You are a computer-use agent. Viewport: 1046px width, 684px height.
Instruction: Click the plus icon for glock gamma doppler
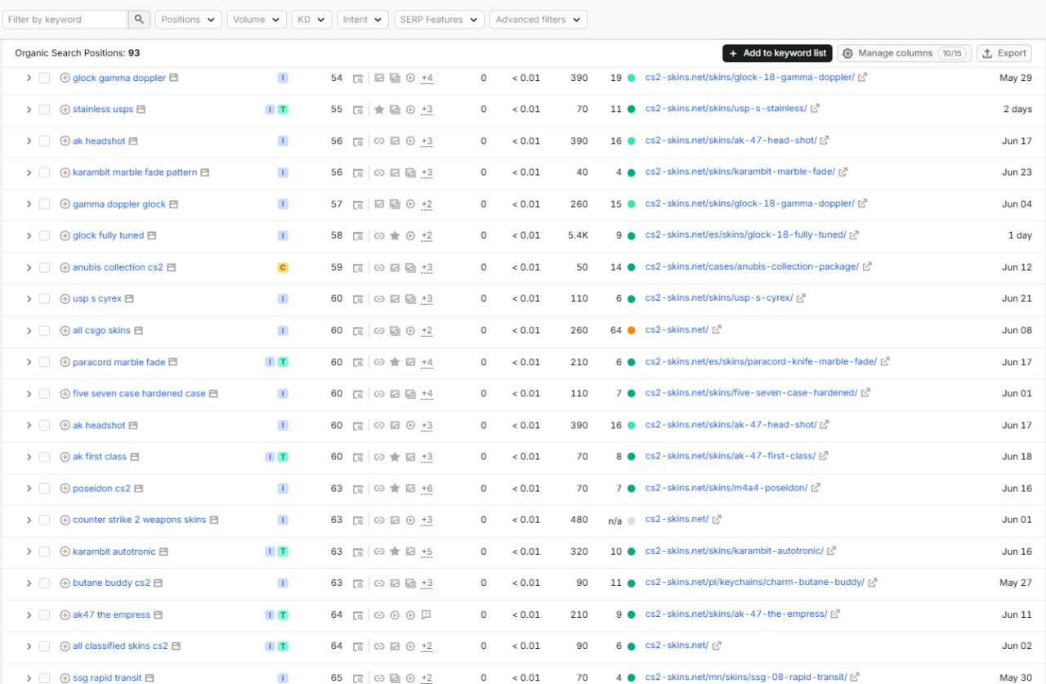(x=65, y=78)
